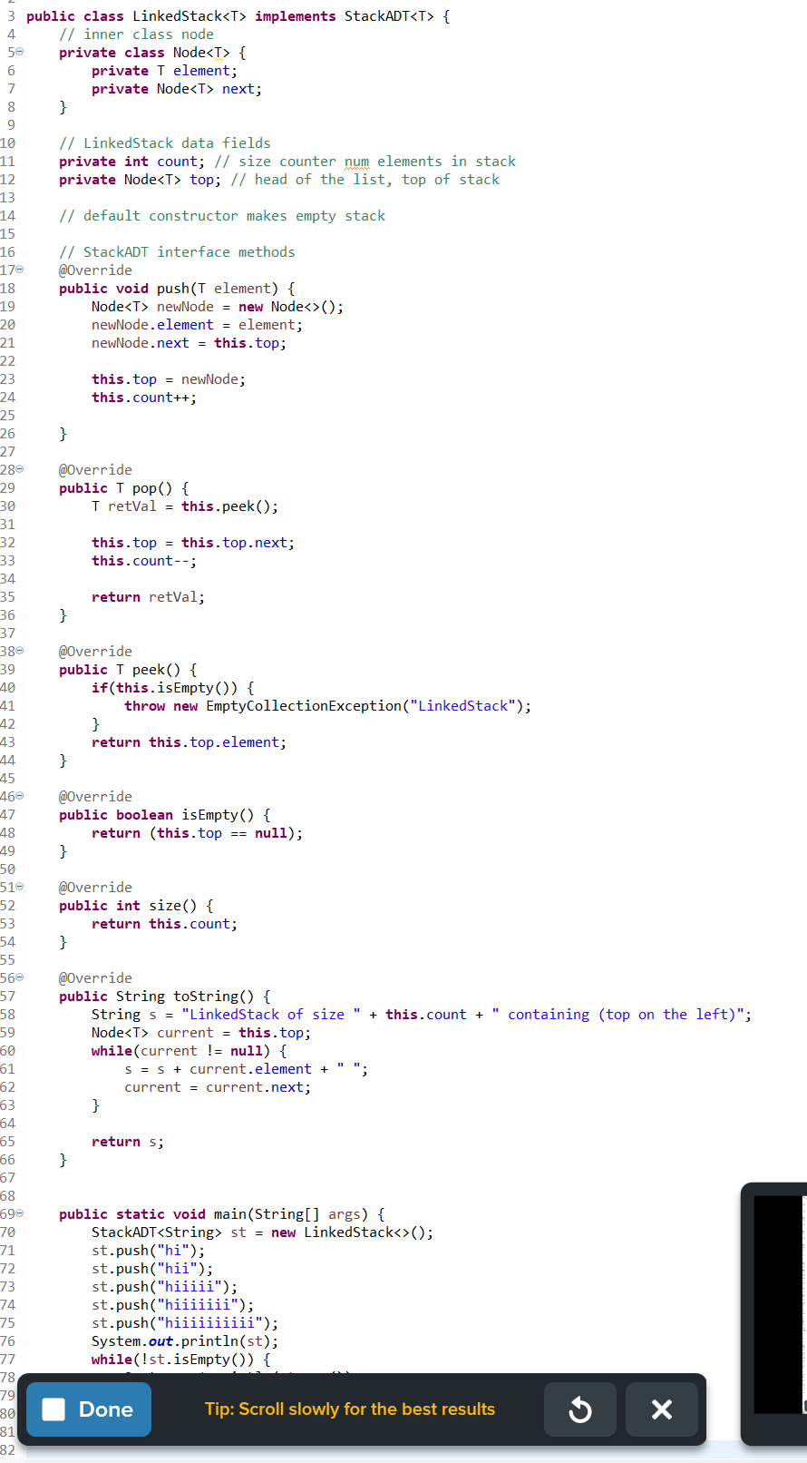Screen dimensions: 807x1463
Task: Click the comment "// inner class node"
Action: point(137,34)
